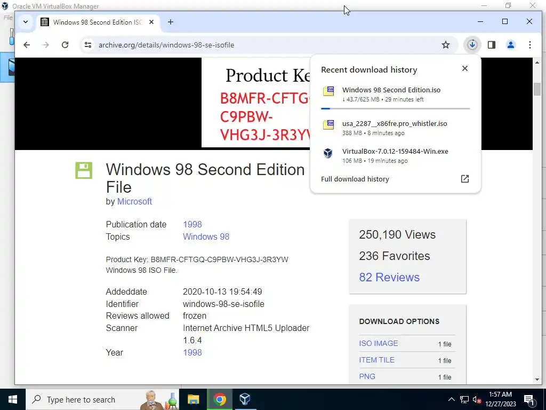Click the Windows 98 Second Edition.iso file icon
Screen dimensions: 546x410
[x=328, y=91]
